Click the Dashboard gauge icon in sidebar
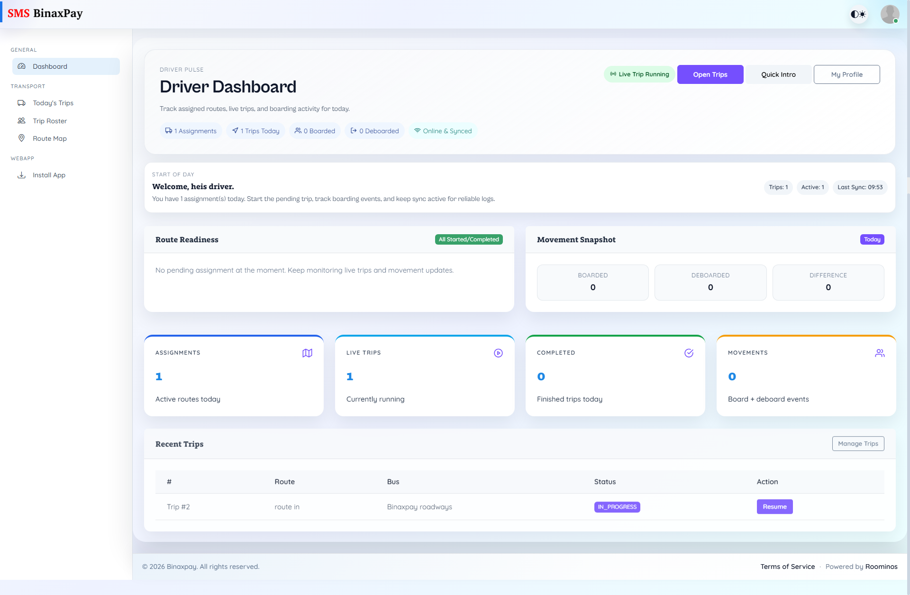The width and height of the screenshot is (910, 595). click(21, 66)
